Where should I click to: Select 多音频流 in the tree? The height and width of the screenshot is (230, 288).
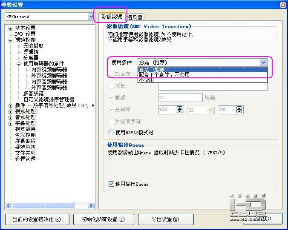click(33, 94)
